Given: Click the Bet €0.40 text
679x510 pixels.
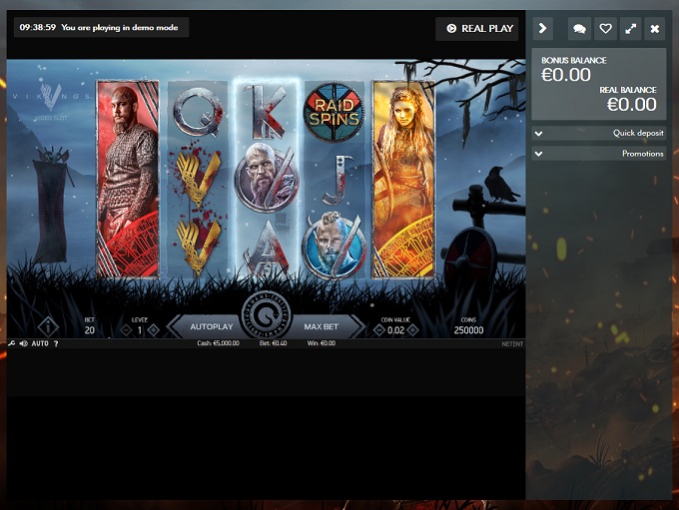Looking at the screenshot, I should (274, 343).
